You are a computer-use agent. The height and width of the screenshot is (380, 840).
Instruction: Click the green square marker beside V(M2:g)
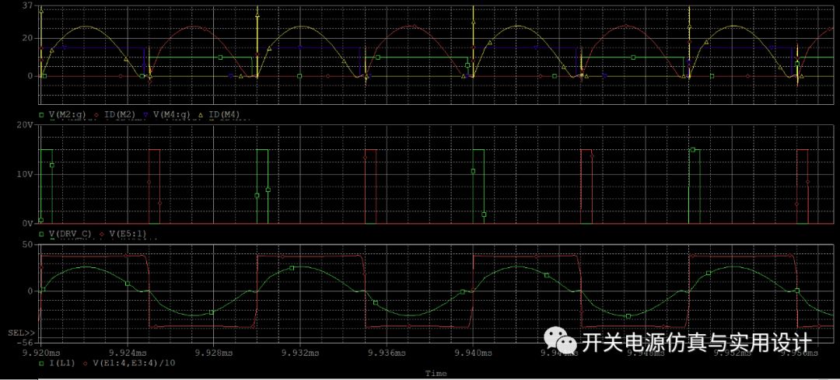point(41,114)
